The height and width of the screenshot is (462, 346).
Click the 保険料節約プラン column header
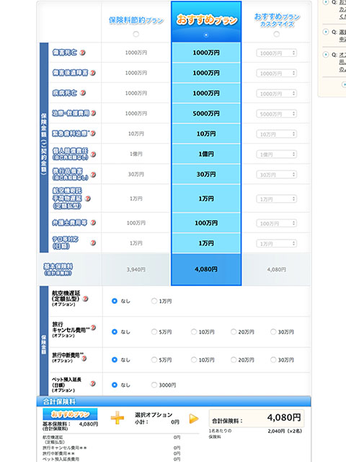point(136,20)
